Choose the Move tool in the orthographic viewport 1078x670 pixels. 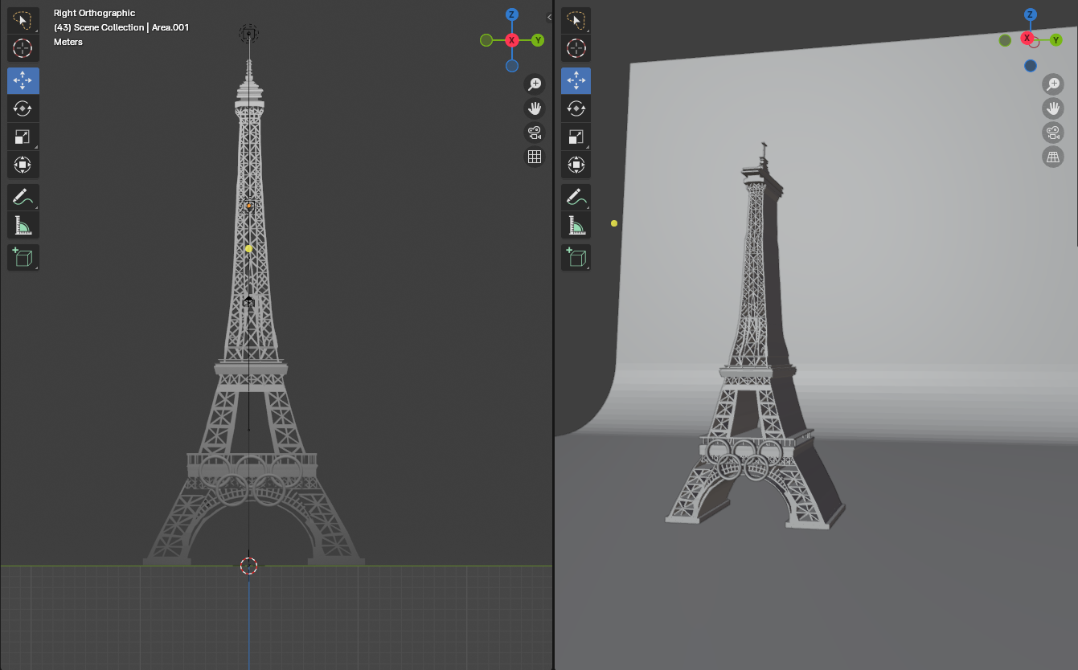point(23,80)
